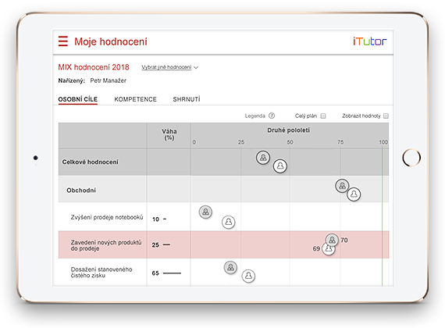Select self-evaluation marker in Obchodní row

click(x=354, y=194)
